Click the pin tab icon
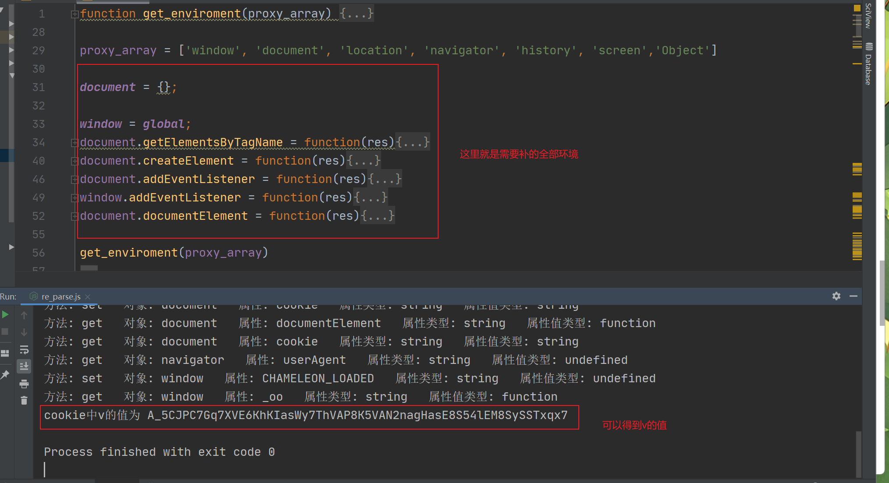 click(5, 374)
